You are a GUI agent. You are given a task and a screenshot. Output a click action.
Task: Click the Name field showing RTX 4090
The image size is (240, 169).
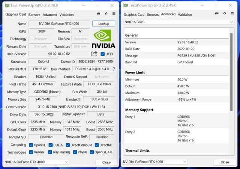pos(59,24)
